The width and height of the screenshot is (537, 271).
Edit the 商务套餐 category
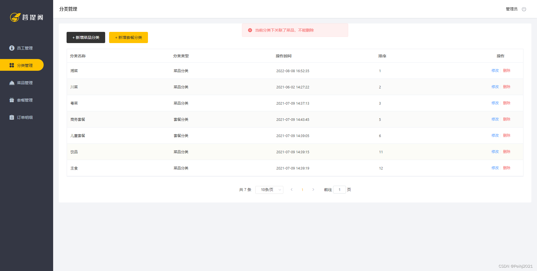tap(495, 119)
